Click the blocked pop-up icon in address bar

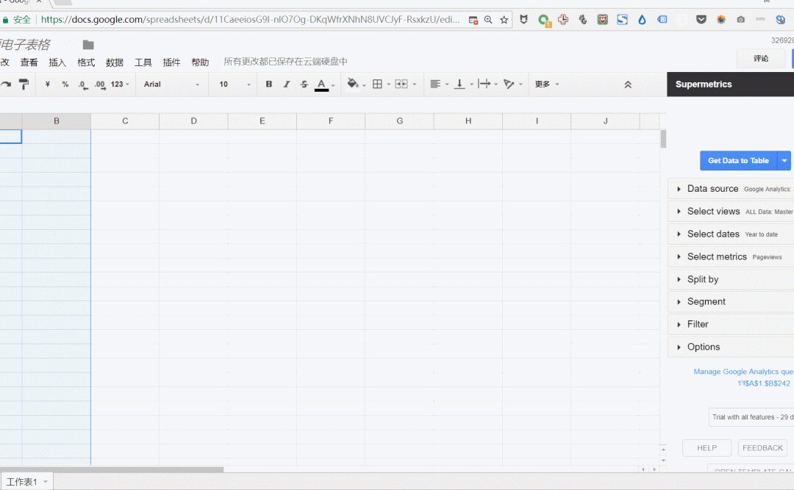[x=473, y=21]
